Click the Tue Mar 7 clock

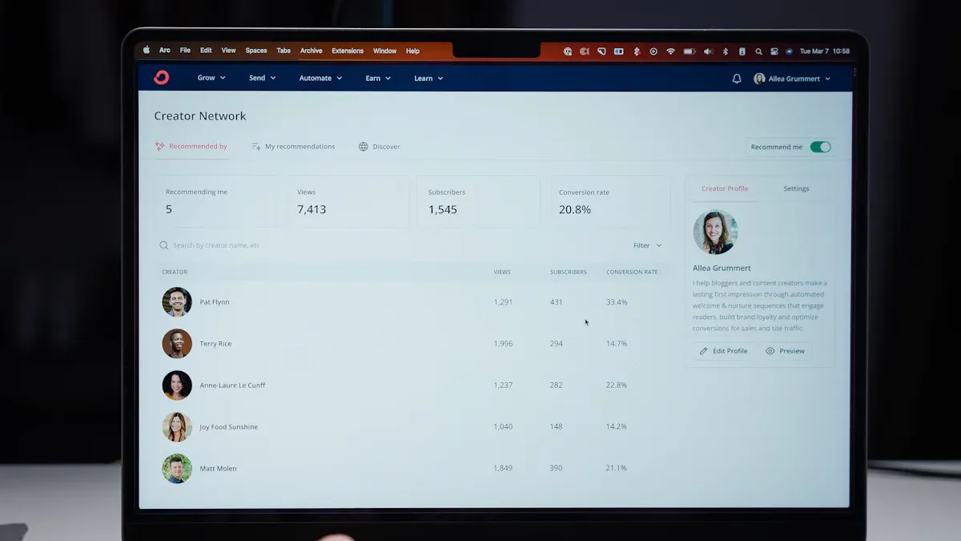pos(825,51)
